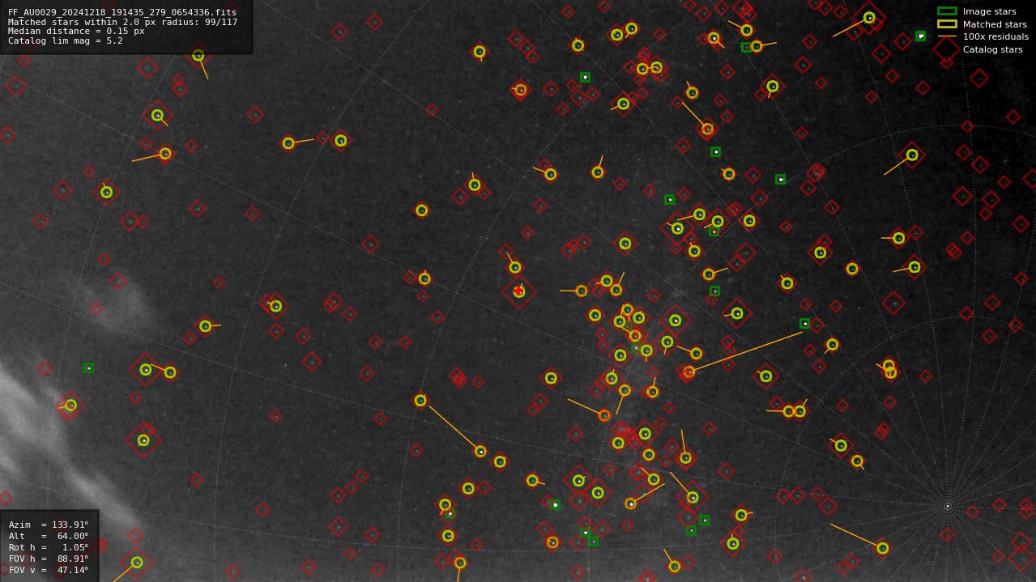The image size is (1036, 582).
Task: Click the 'Alt = 64.00°' readout
Action: (x=49, y=536)
